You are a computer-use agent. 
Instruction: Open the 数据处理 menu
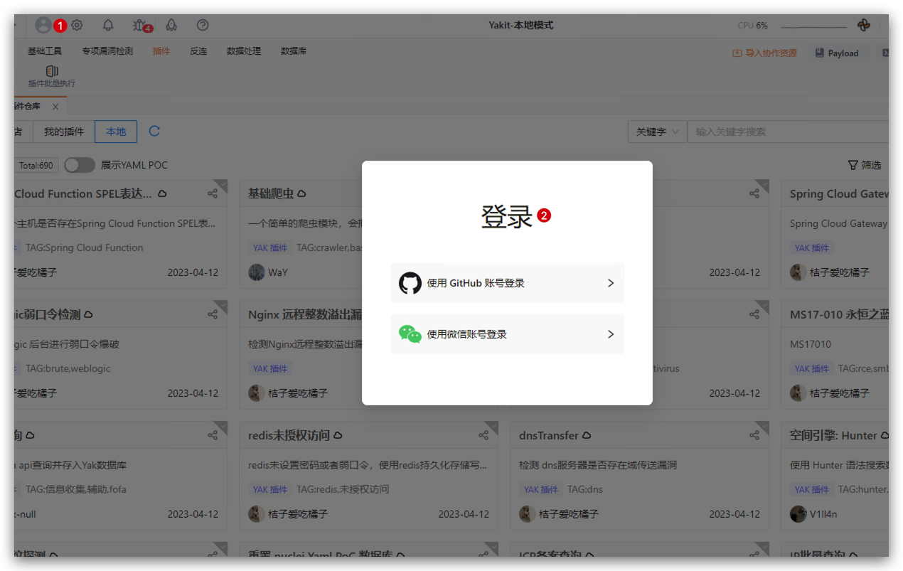244,51
